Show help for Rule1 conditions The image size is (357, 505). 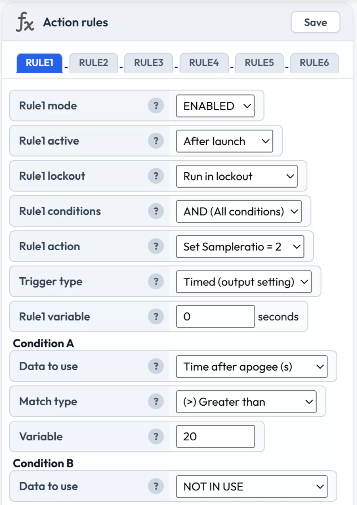pyautogui.click(x=156, y=211)
